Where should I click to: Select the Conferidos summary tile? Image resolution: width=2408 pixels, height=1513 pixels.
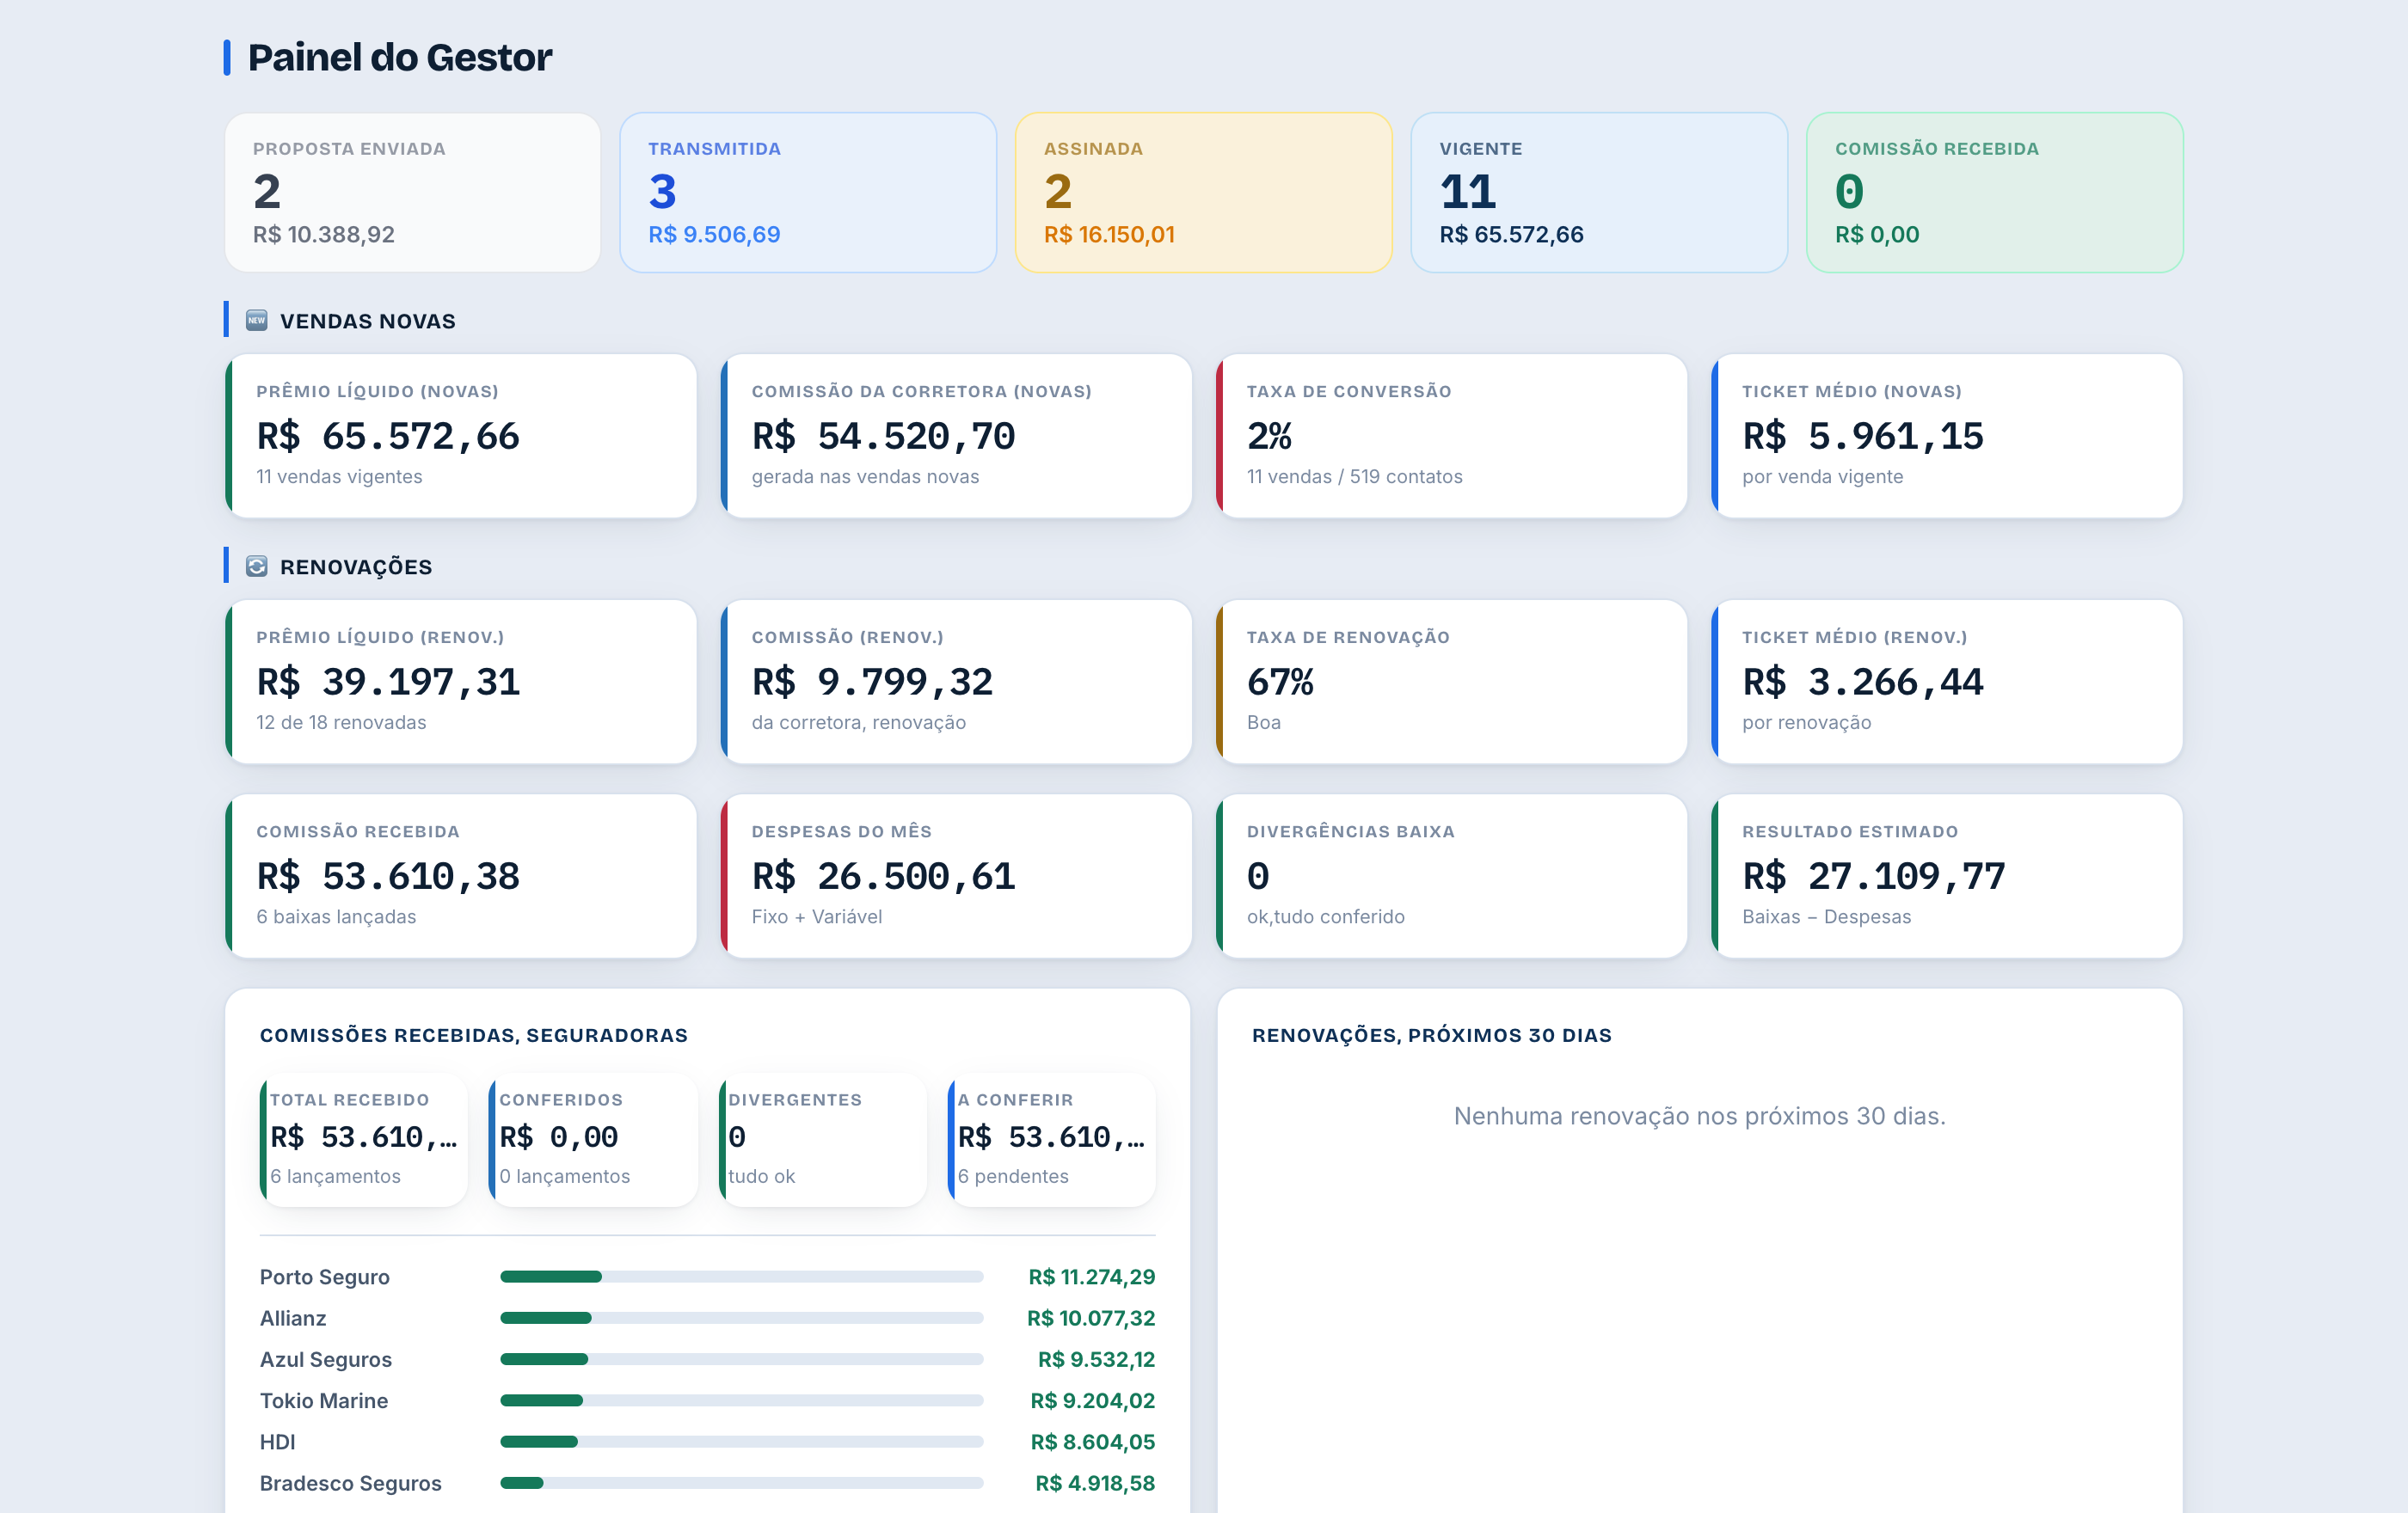[x=593, y=1140]
